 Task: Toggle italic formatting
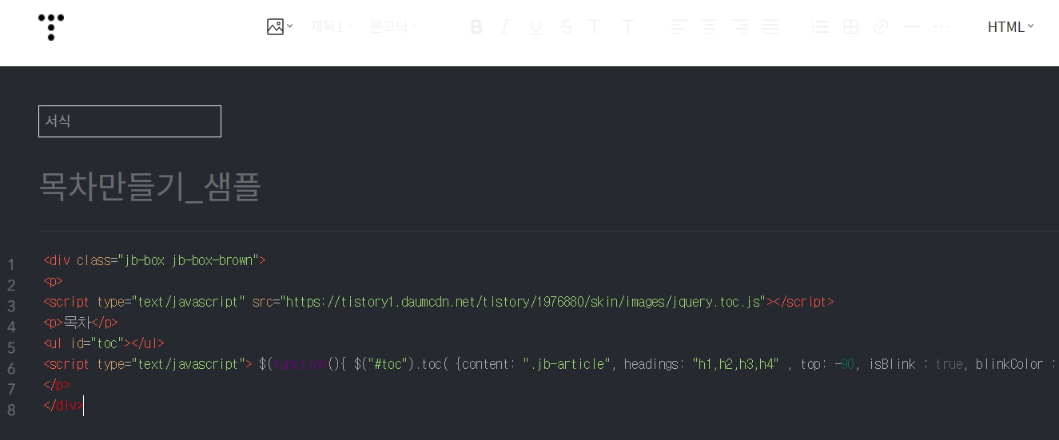pos(505,27)
